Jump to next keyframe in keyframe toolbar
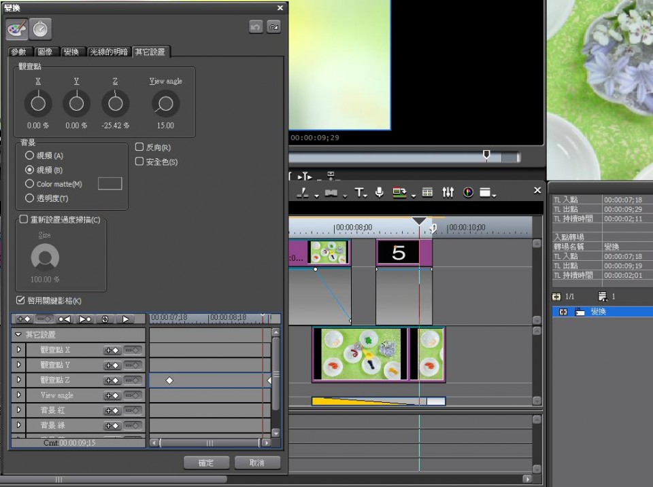Image resolution: width=653 pixels, height=487 pixels. coord(85,319)
